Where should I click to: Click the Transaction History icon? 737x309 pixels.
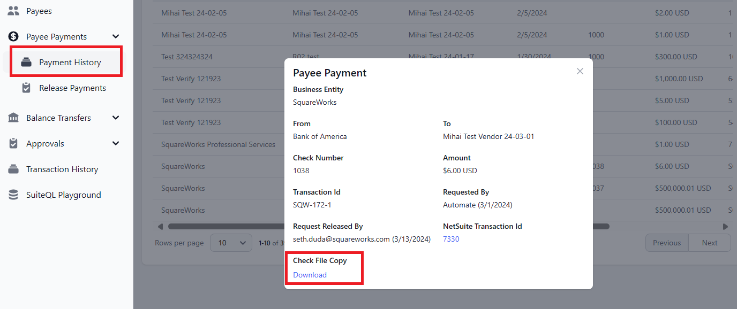[x=13, y=169]
